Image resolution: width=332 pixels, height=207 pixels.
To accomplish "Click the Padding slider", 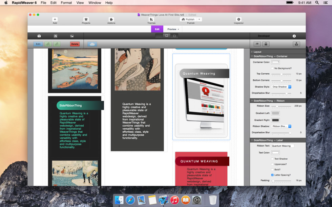I will tap(281, 181).
